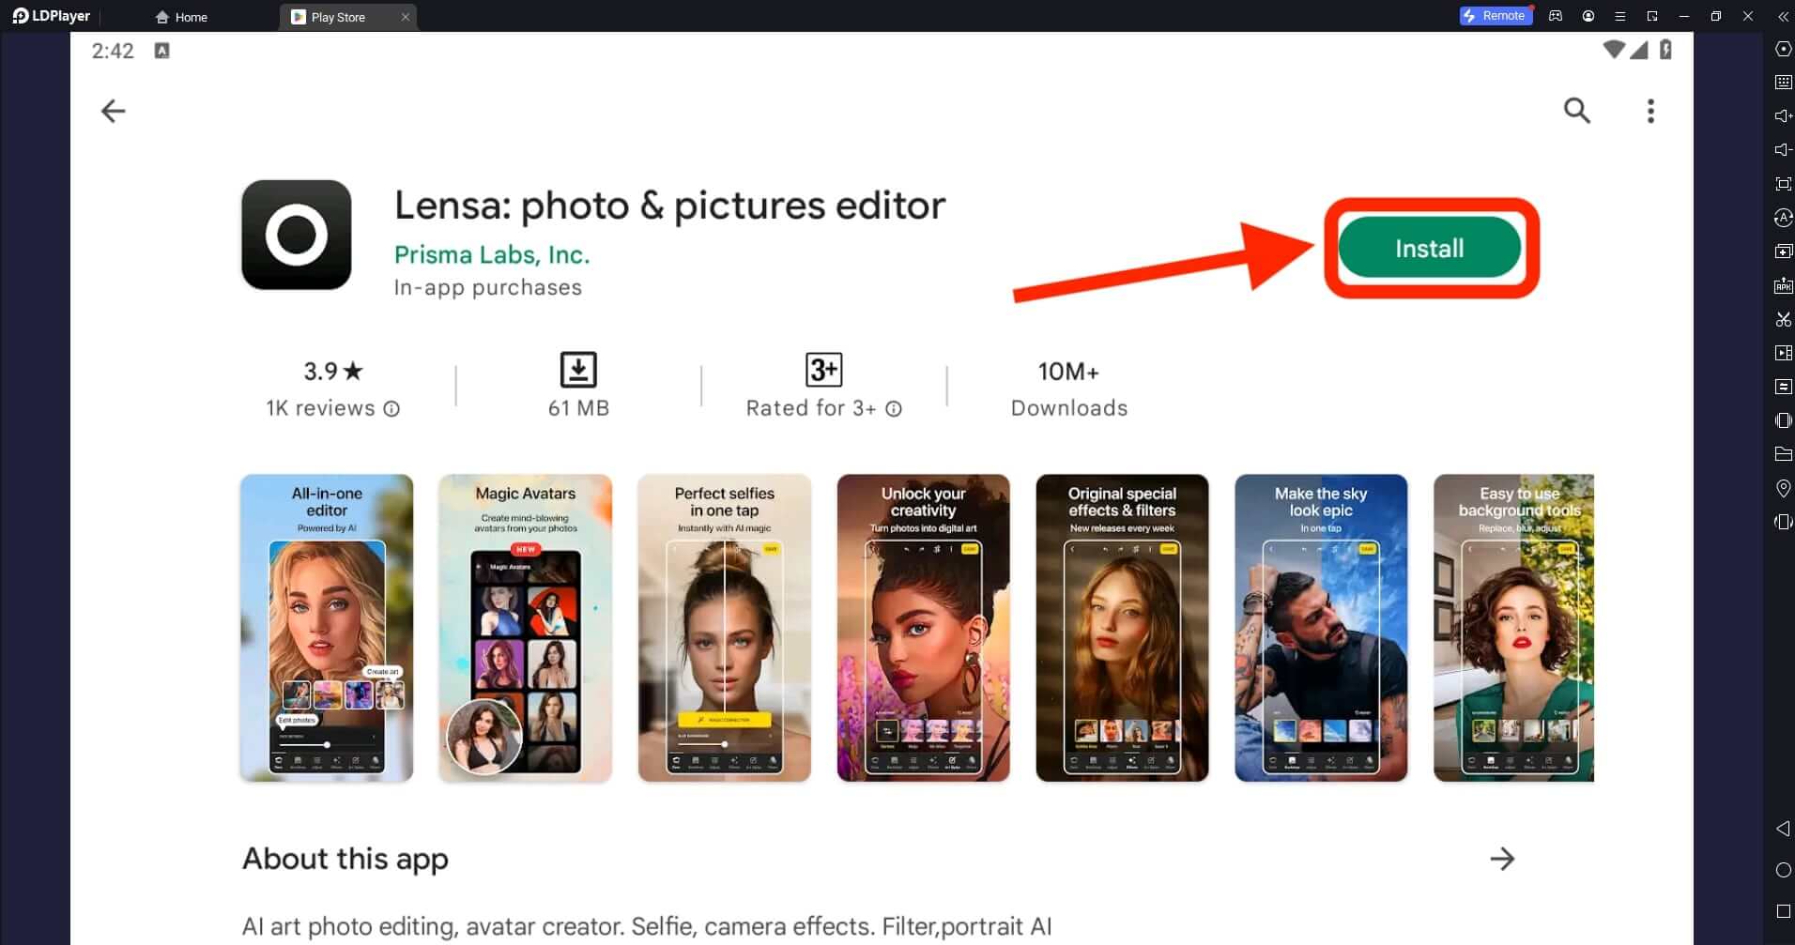Click the 61 MB download size icon
Image resolution: width=1795 pixels, height=945 pixels.
click(x=578, y=370)
